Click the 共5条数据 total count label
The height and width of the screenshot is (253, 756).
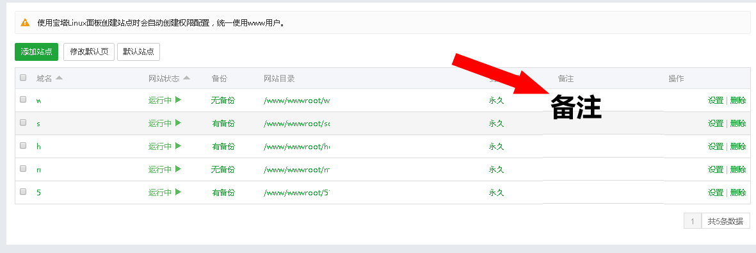[x=726, y=222]
